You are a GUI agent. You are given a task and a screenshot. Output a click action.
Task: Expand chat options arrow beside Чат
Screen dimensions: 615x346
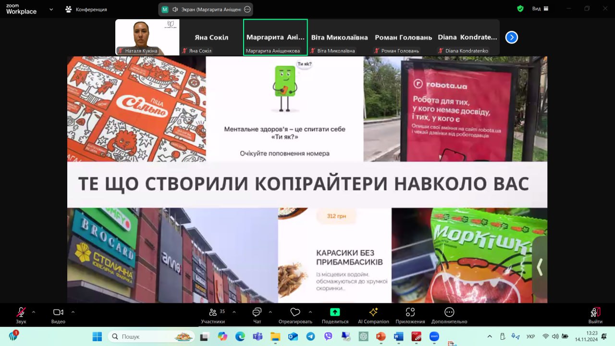(x=270, y=312)
